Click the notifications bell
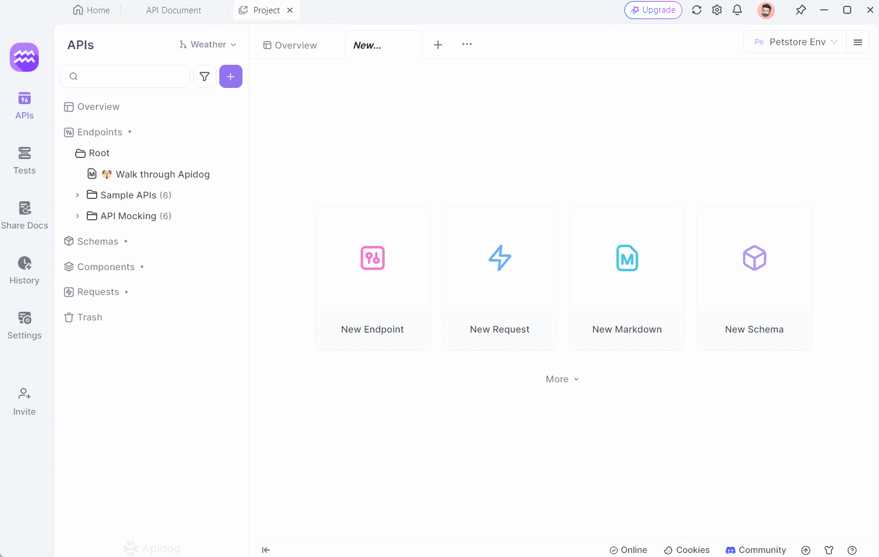 (x=737, y=10)
